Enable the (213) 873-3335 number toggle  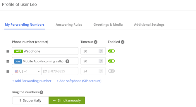tap(111, 71)
